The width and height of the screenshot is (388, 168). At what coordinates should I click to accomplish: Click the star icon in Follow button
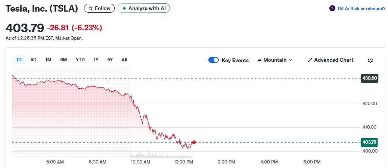90,8
